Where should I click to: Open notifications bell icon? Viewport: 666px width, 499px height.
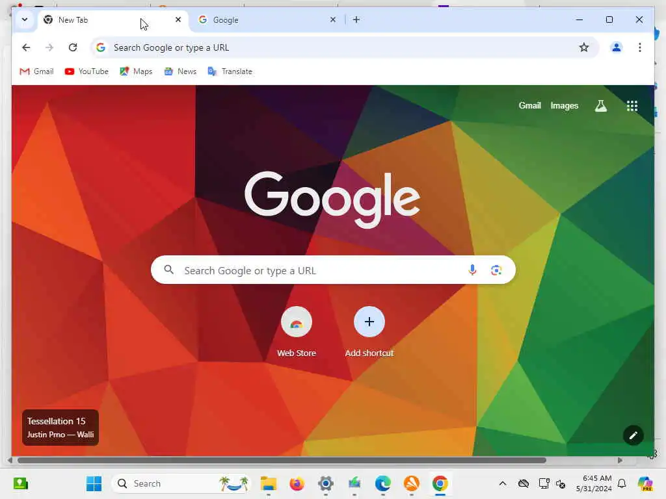point(622,483)
